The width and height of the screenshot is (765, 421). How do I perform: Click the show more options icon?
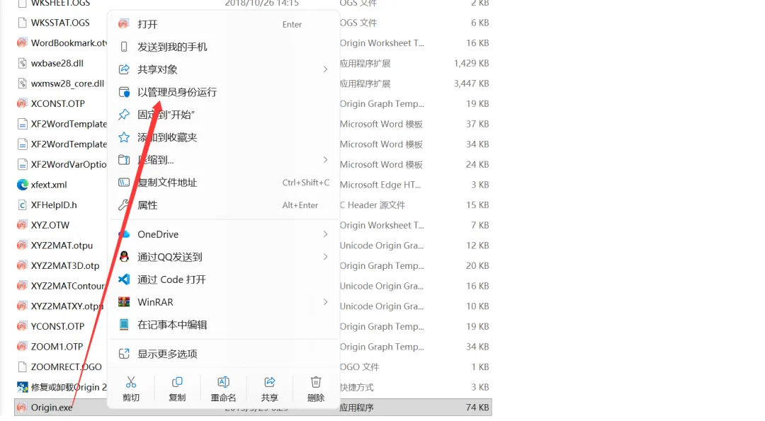(124, 354)
